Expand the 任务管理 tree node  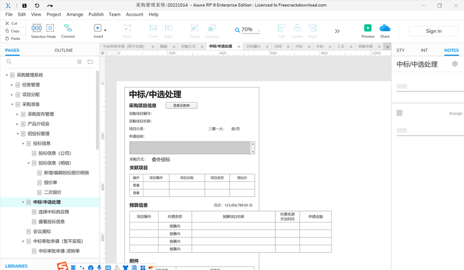[12, 85]
